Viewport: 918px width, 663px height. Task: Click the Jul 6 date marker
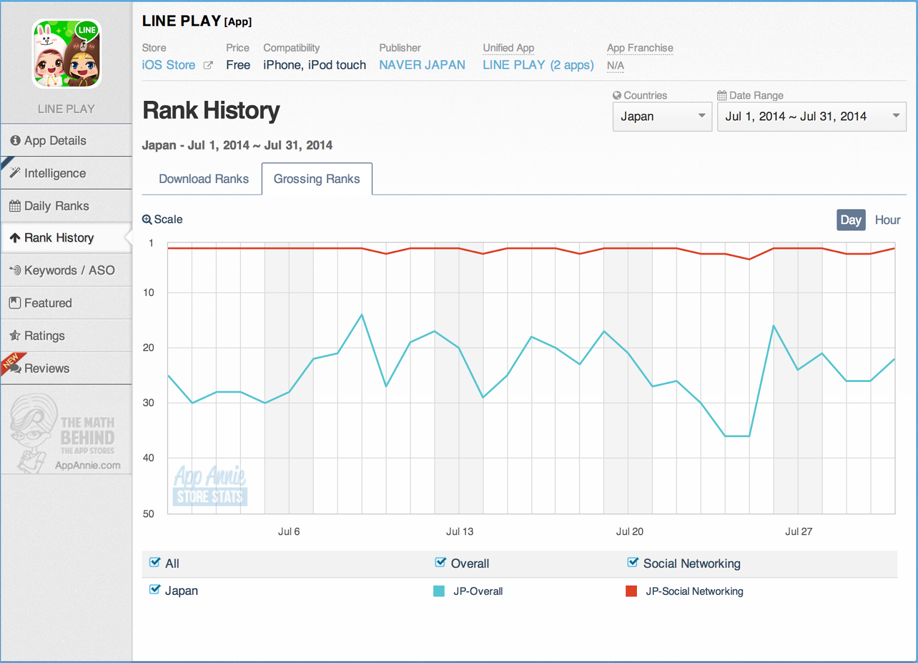(x=289, y=532)
